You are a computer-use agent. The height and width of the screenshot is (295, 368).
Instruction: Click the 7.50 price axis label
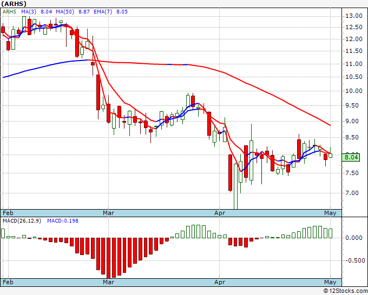(x=352, y=173)
